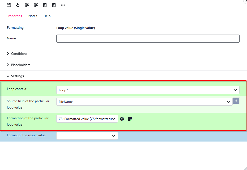Switch to the Notes tab
Screen dimensions: 247x170
33,16
